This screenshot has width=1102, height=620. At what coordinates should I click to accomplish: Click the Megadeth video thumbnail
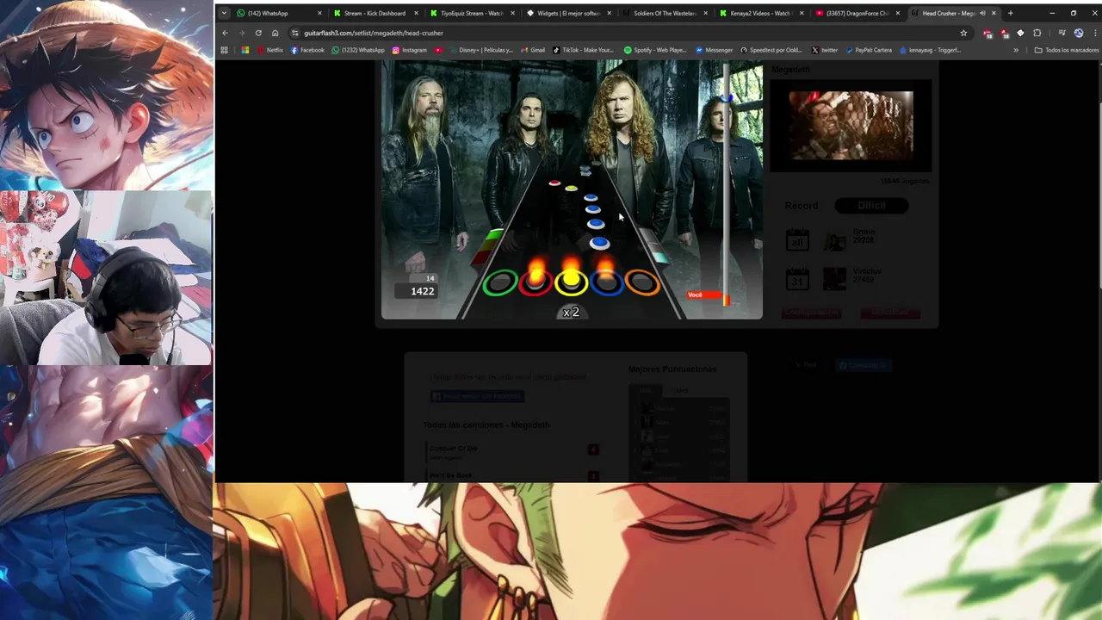coord(851,126)
